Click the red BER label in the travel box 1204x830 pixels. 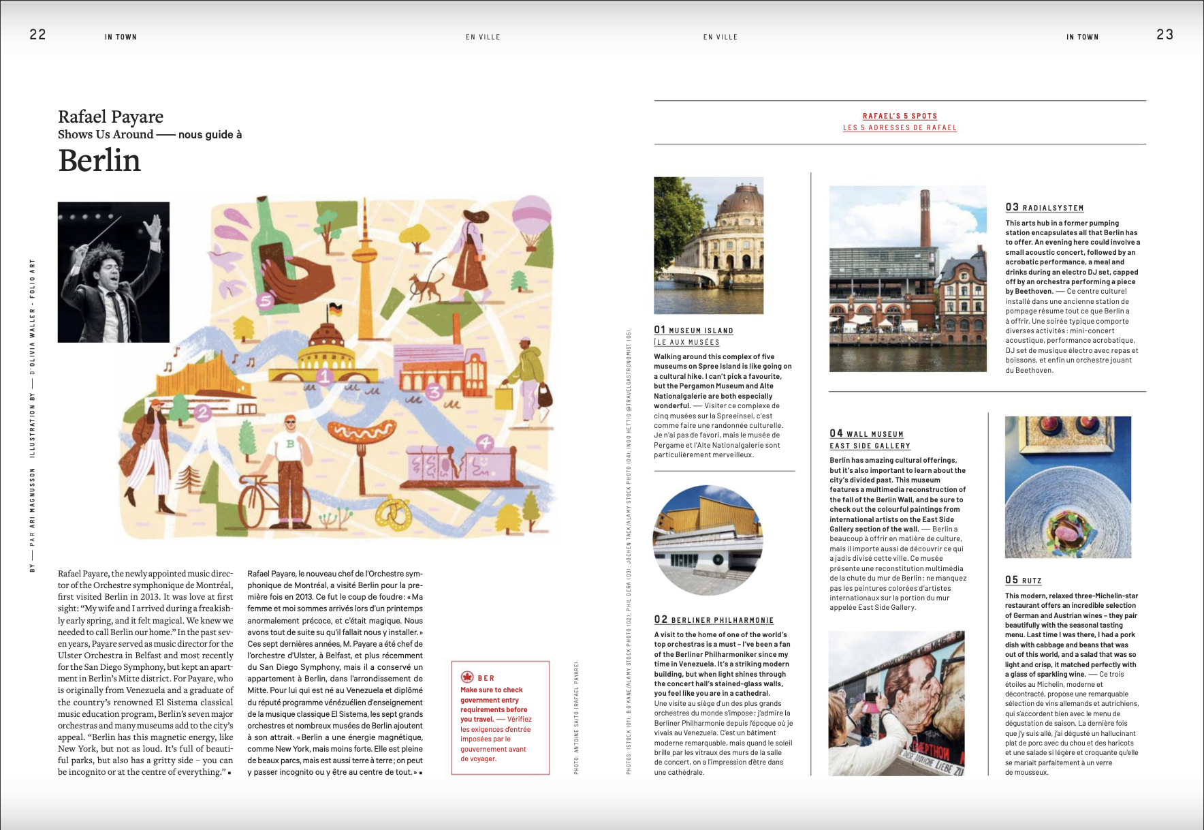coord(486,678)
